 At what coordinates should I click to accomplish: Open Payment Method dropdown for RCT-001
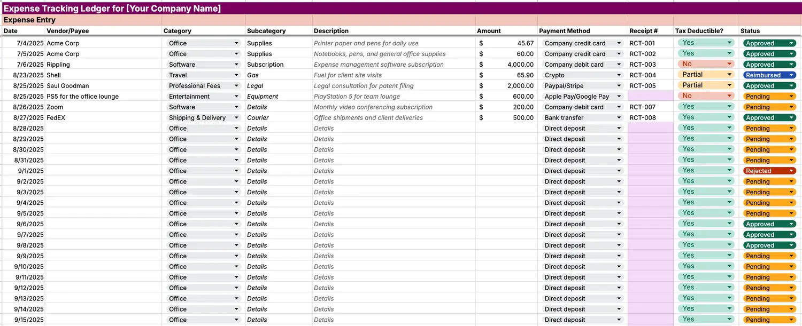tap(582, 43)
